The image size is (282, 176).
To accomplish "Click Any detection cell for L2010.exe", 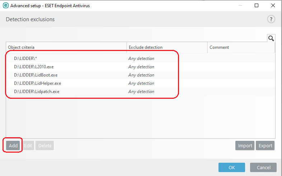I will coord(141,67).
